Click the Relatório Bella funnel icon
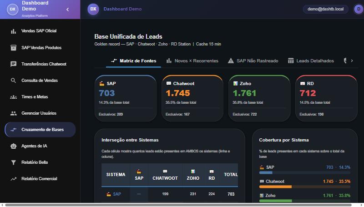Screen dimensions: 364x207 pyautogui.click(x=14, y=162)
